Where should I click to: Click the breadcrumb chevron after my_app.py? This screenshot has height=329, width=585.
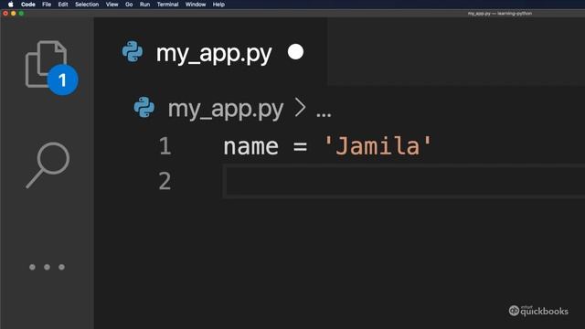pos(300,108)
